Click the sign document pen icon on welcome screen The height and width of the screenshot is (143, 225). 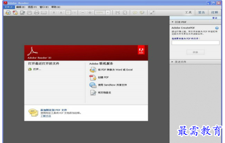pos(93,93)
